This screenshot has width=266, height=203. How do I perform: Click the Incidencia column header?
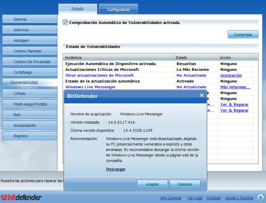tap(119, 58)
